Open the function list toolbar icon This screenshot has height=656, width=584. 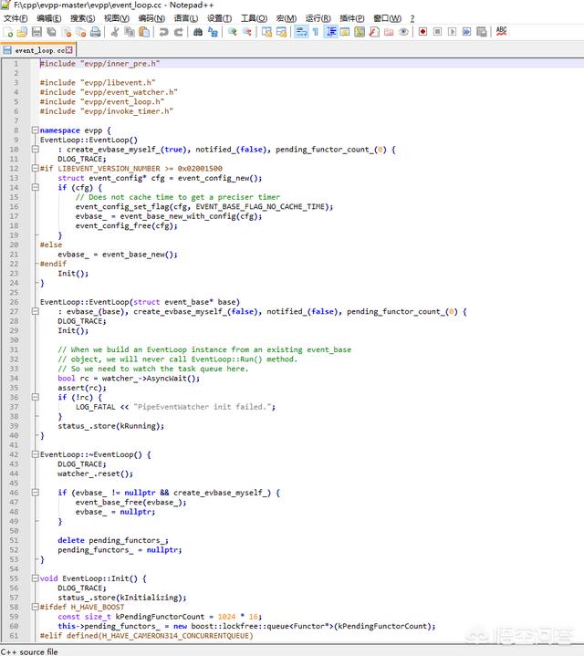pos(374,32)
